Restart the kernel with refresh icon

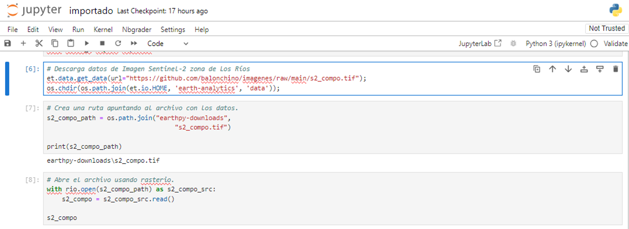[118, 44]
